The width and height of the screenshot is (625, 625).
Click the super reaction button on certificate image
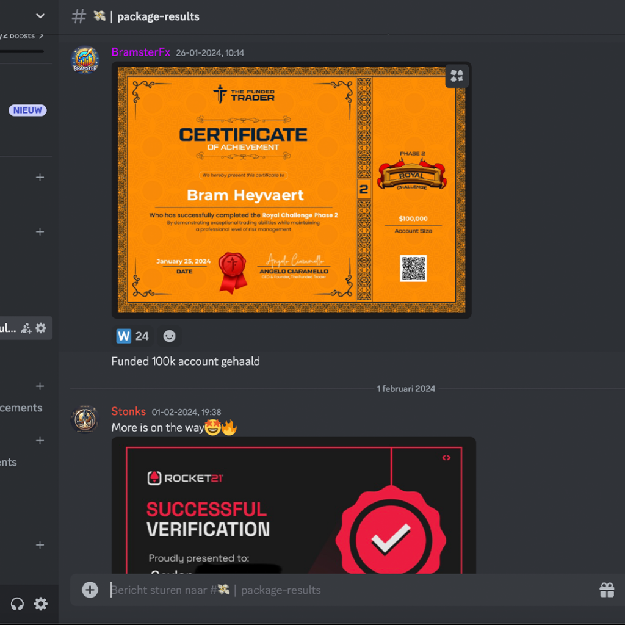[457, 76]
